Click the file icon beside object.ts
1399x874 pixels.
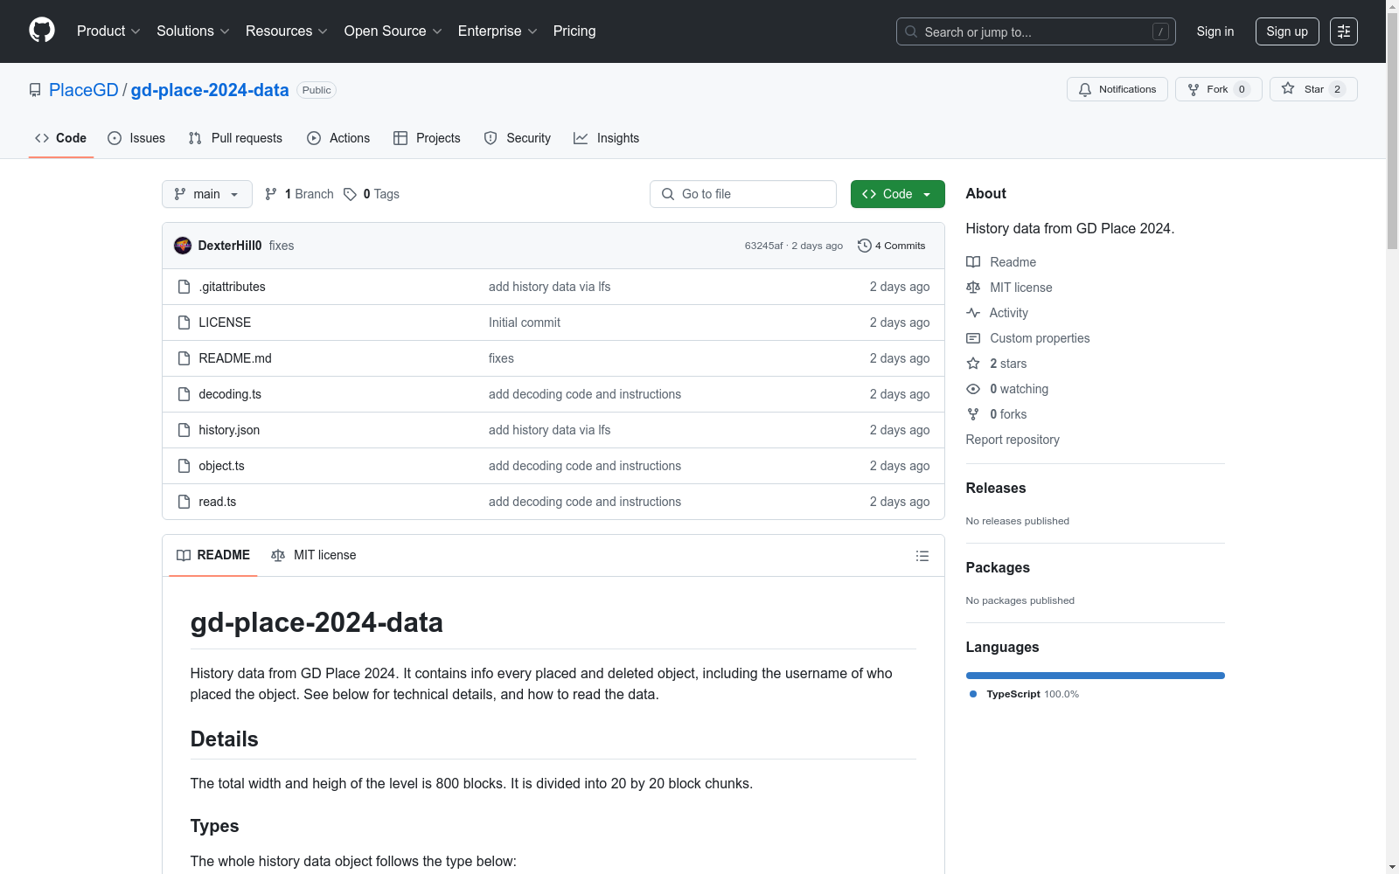(184, 466)
